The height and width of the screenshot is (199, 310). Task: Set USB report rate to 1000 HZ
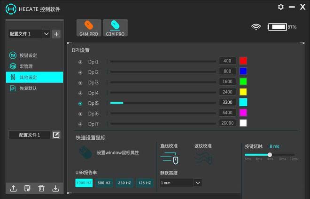coord(84,183)
